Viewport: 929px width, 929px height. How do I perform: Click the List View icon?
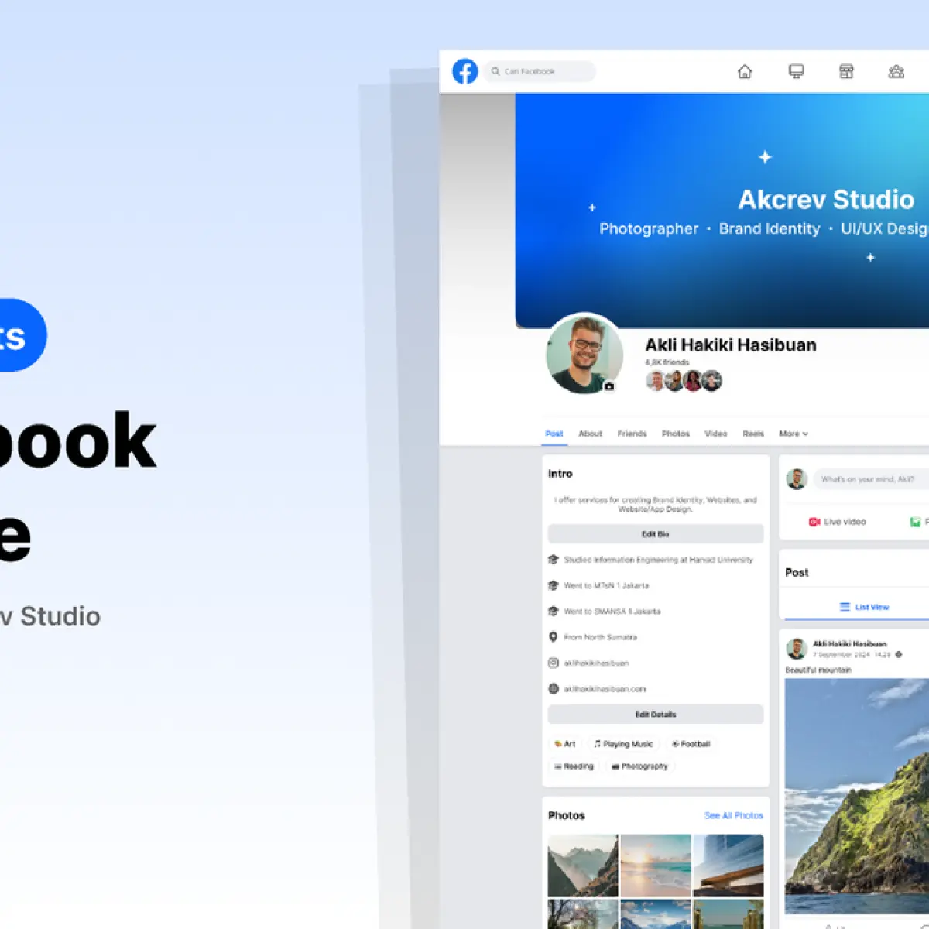845,607
